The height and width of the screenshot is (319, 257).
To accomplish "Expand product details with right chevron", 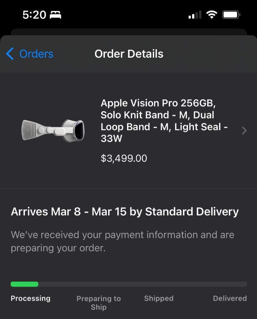I will point(244,131).
